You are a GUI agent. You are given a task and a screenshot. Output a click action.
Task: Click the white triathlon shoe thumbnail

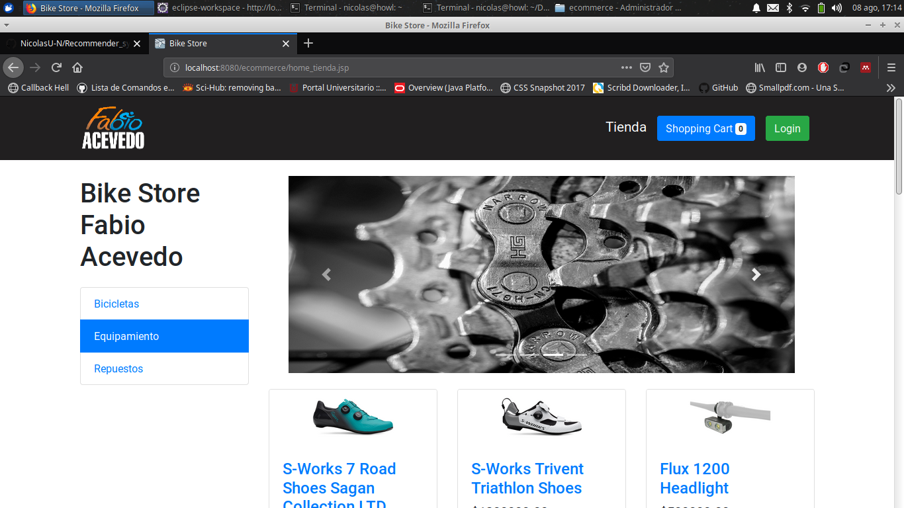541,417
